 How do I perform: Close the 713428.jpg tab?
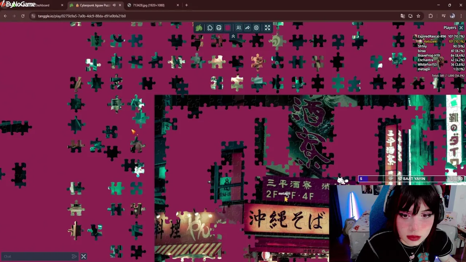click(178, 5)
